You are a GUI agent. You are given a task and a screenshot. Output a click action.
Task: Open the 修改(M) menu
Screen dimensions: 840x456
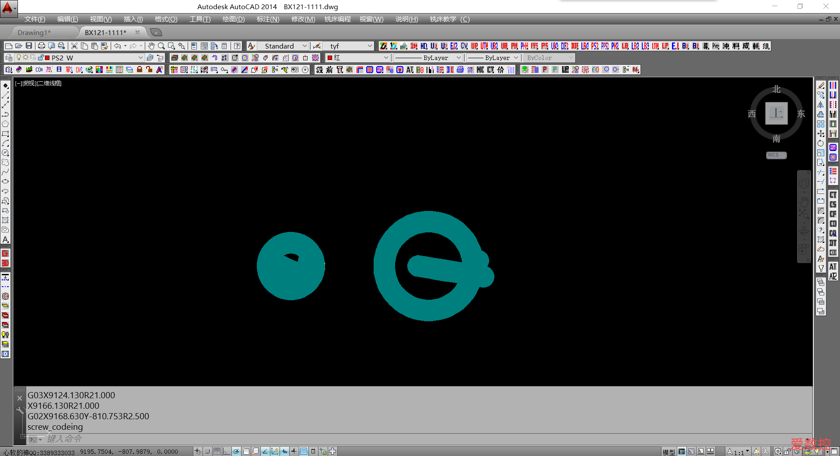303,19
